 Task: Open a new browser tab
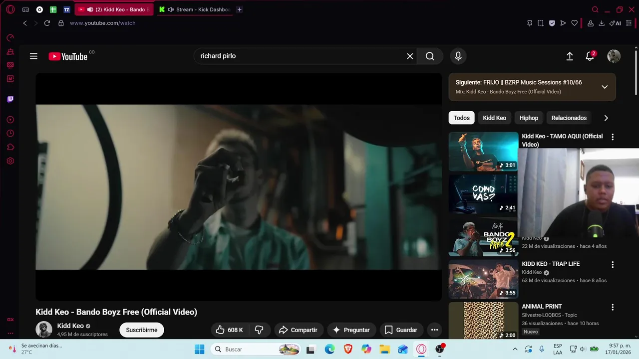click(240, 9)
